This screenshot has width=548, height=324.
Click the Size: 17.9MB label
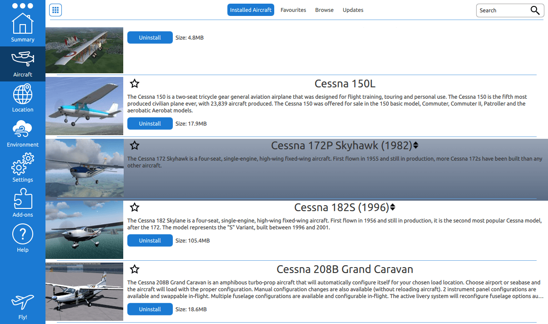tap(191, 124)
